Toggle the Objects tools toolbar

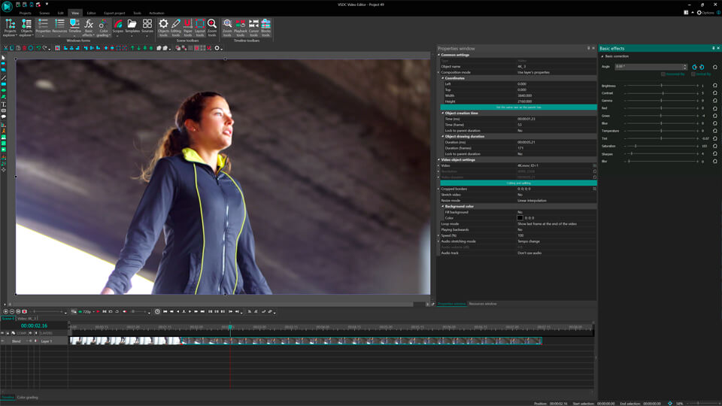click(163, 28)
